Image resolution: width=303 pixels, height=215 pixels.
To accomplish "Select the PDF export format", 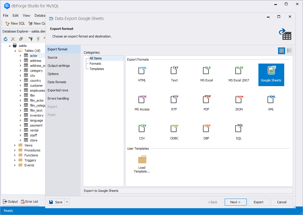I will coord(206,100).
